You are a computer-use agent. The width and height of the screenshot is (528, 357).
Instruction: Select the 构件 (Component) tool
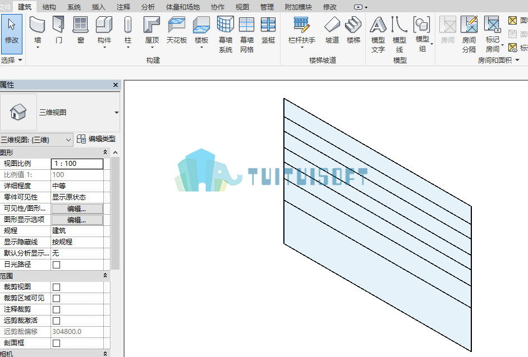pyautogui.click(x=104, y=32)
